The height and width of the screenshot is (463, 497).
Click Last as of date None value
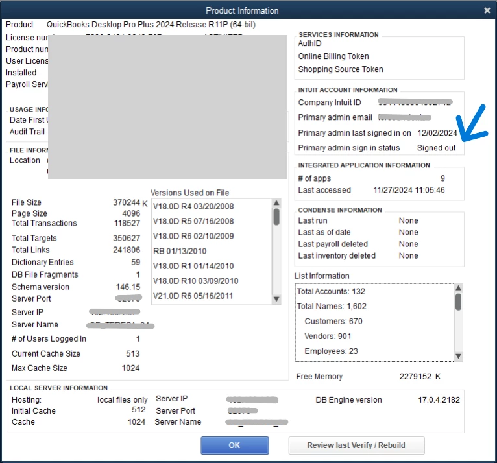point(408,232)
